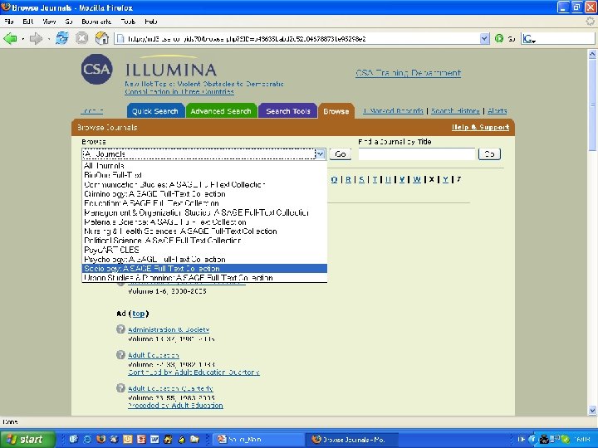Collapse the Browse collection dropdown arrow

click(321, 154)
